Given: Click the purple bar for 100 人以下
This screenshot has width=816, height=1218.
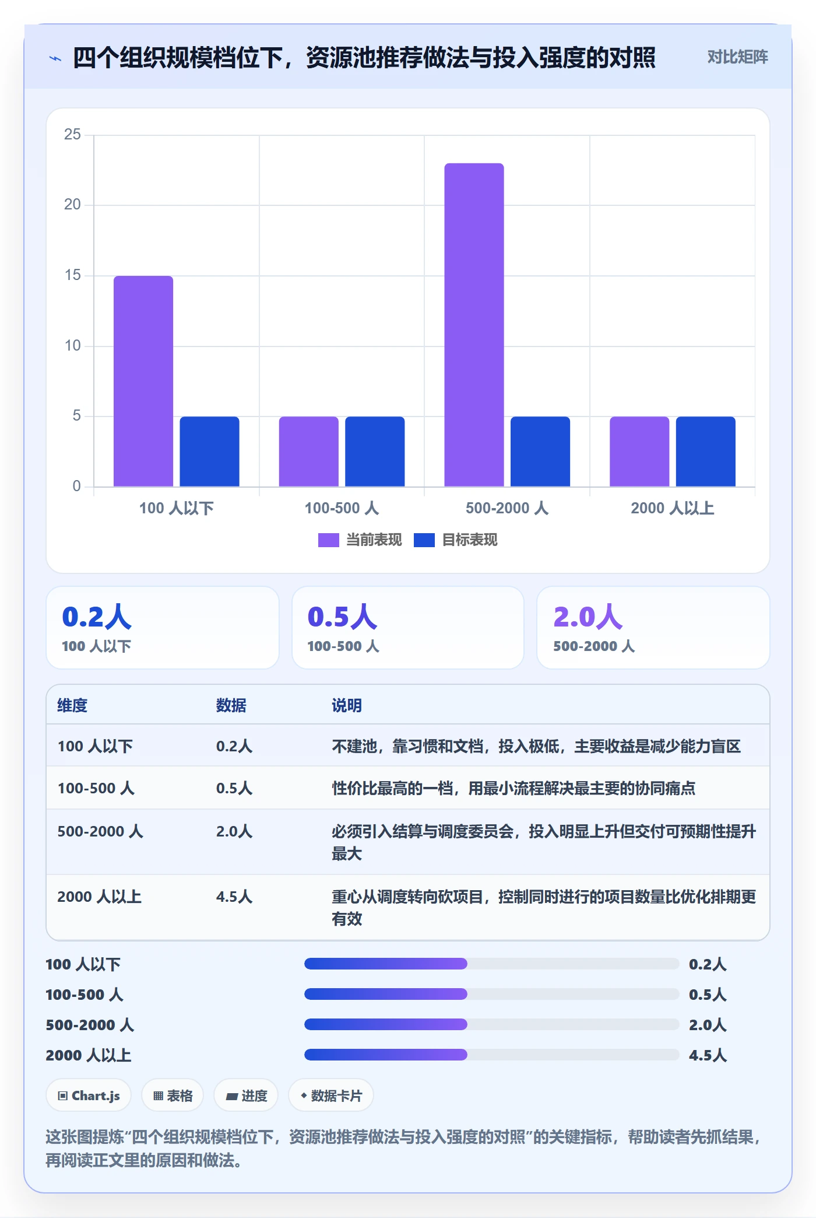Looking at the screenshot, I should pos(143,381).
